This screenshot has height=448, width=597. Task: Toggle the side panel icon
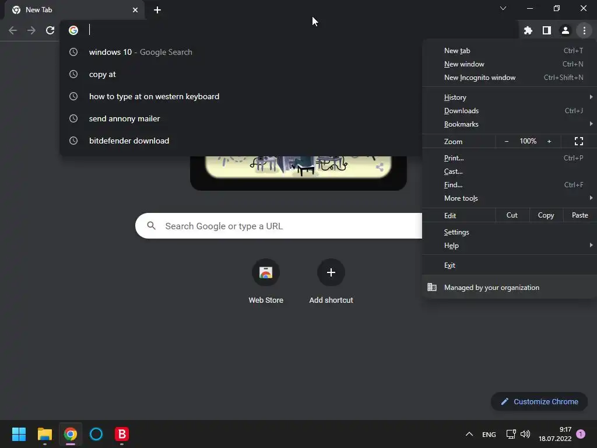546,30
